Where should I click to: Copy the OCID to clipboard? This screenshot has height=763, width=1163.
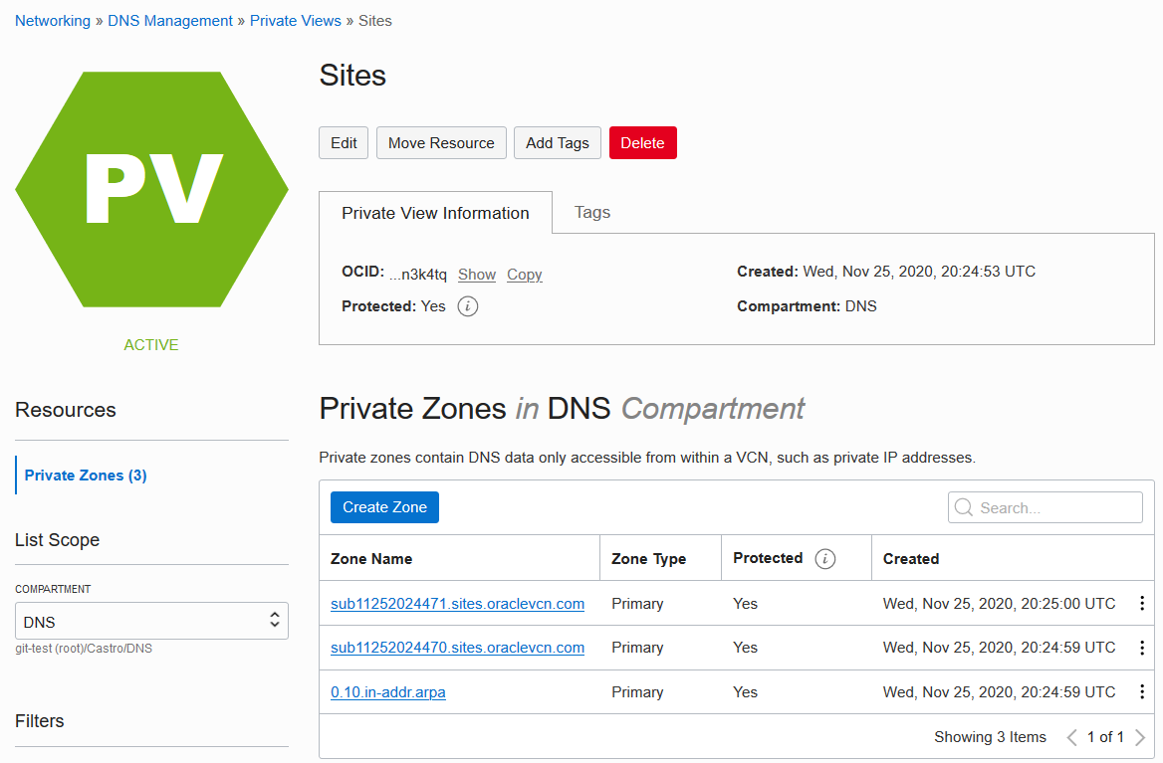pyautogui.click(x=524, y=275)
